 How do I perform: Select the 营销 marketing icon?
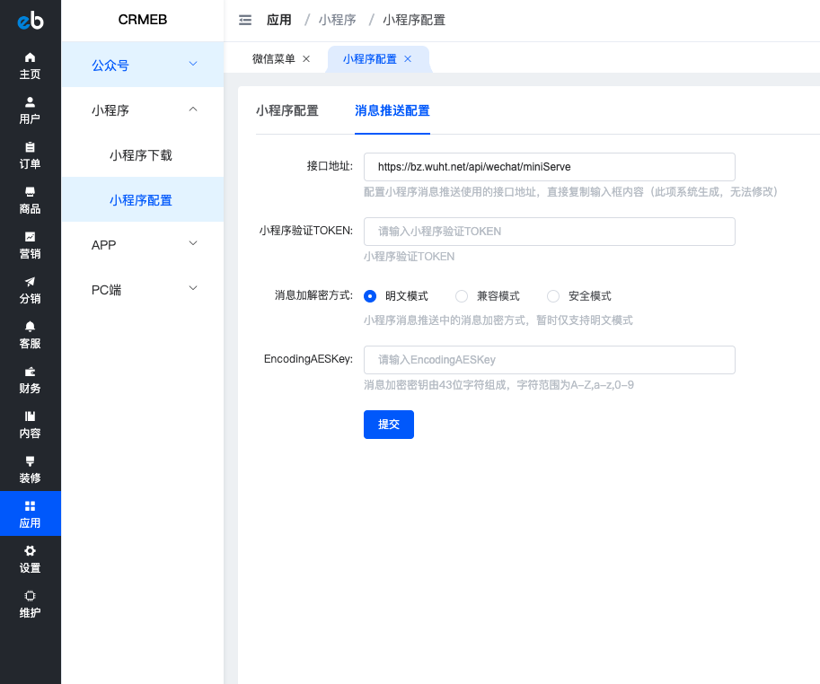(x=31, y=237)
